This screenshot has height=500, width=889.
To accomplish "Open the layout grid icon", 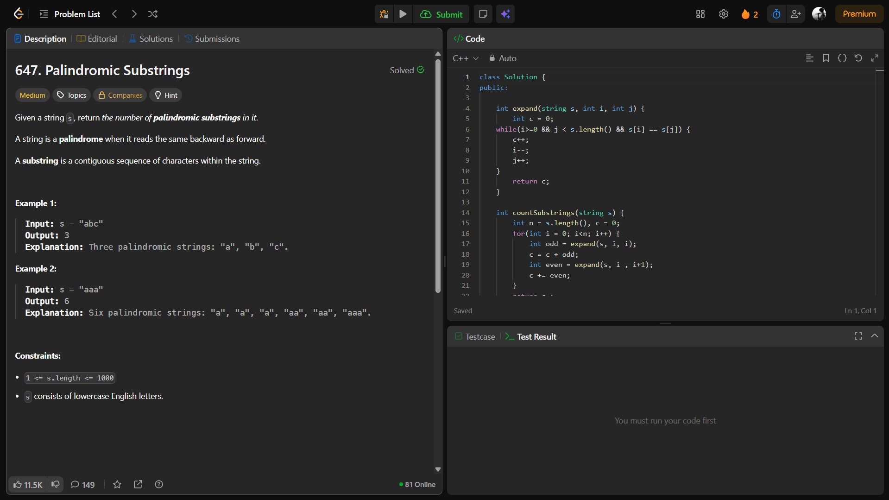I will tap(700, 14).
